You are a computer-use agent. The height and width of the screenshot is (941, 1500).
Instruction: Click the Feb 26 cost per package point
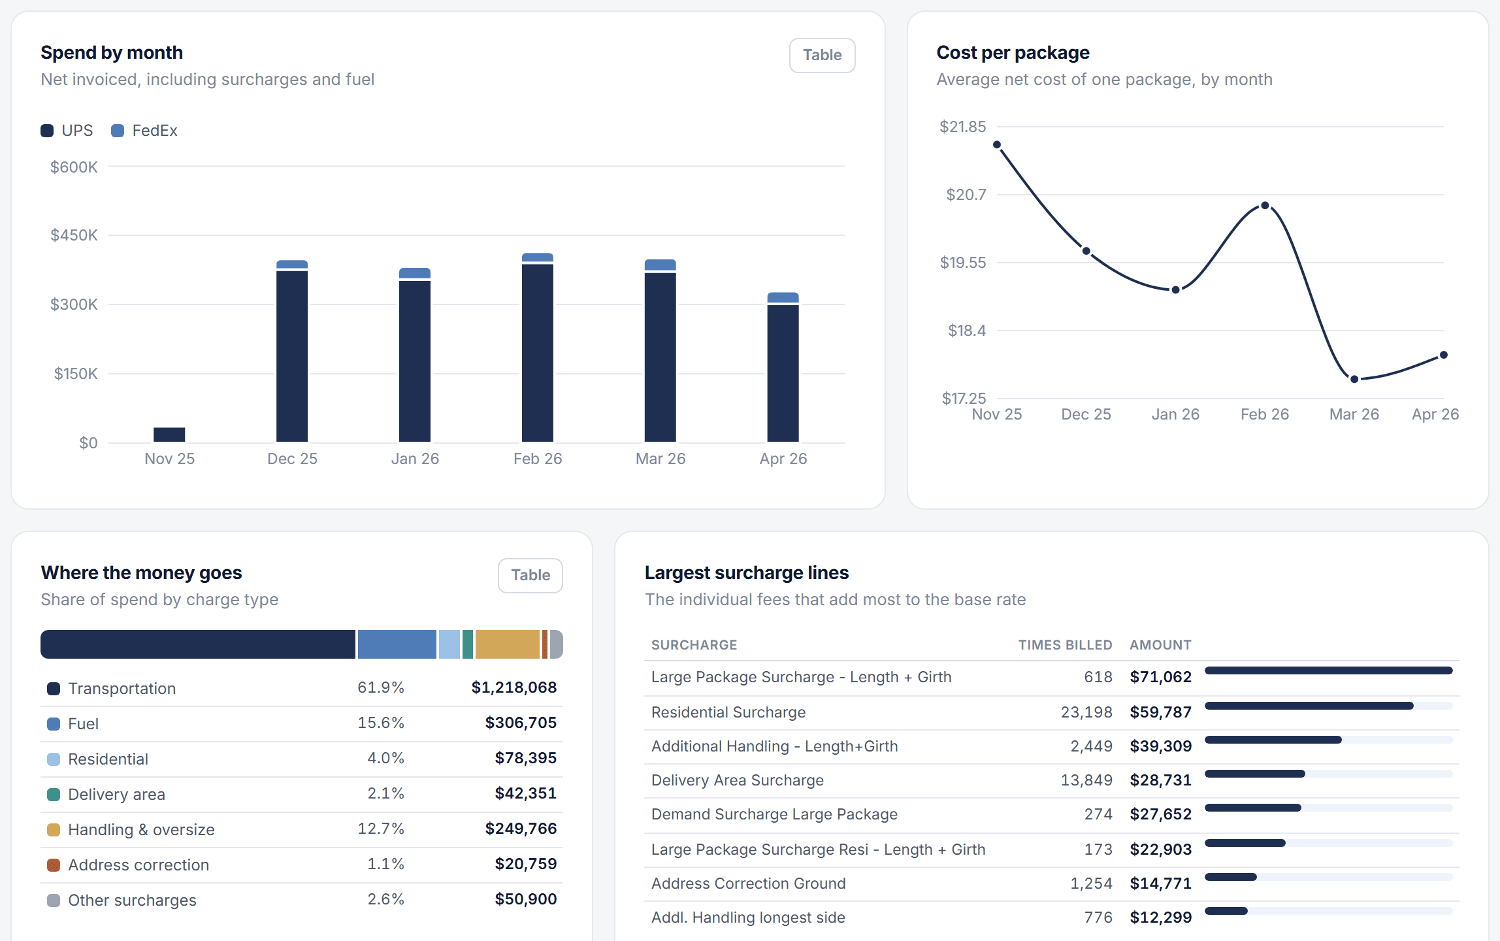pyautogui.click(x=1265, y=205)
